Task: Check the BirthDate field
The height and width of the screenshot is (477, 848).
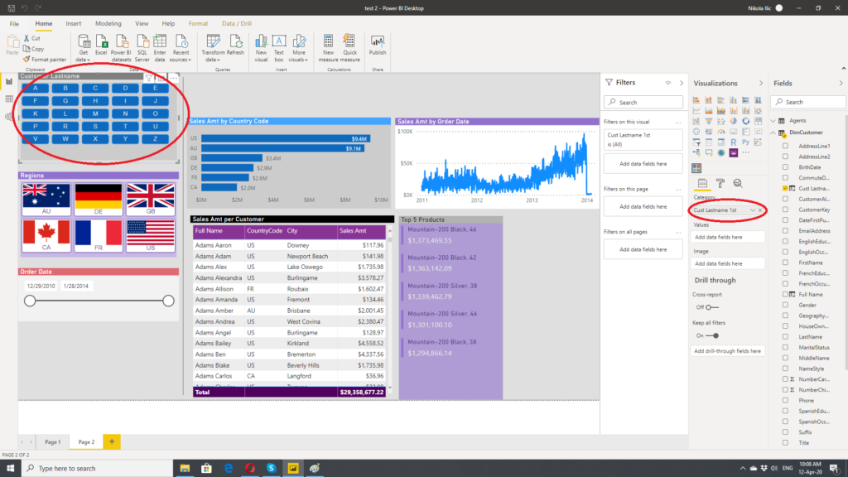Action: [x=785, y=167]
